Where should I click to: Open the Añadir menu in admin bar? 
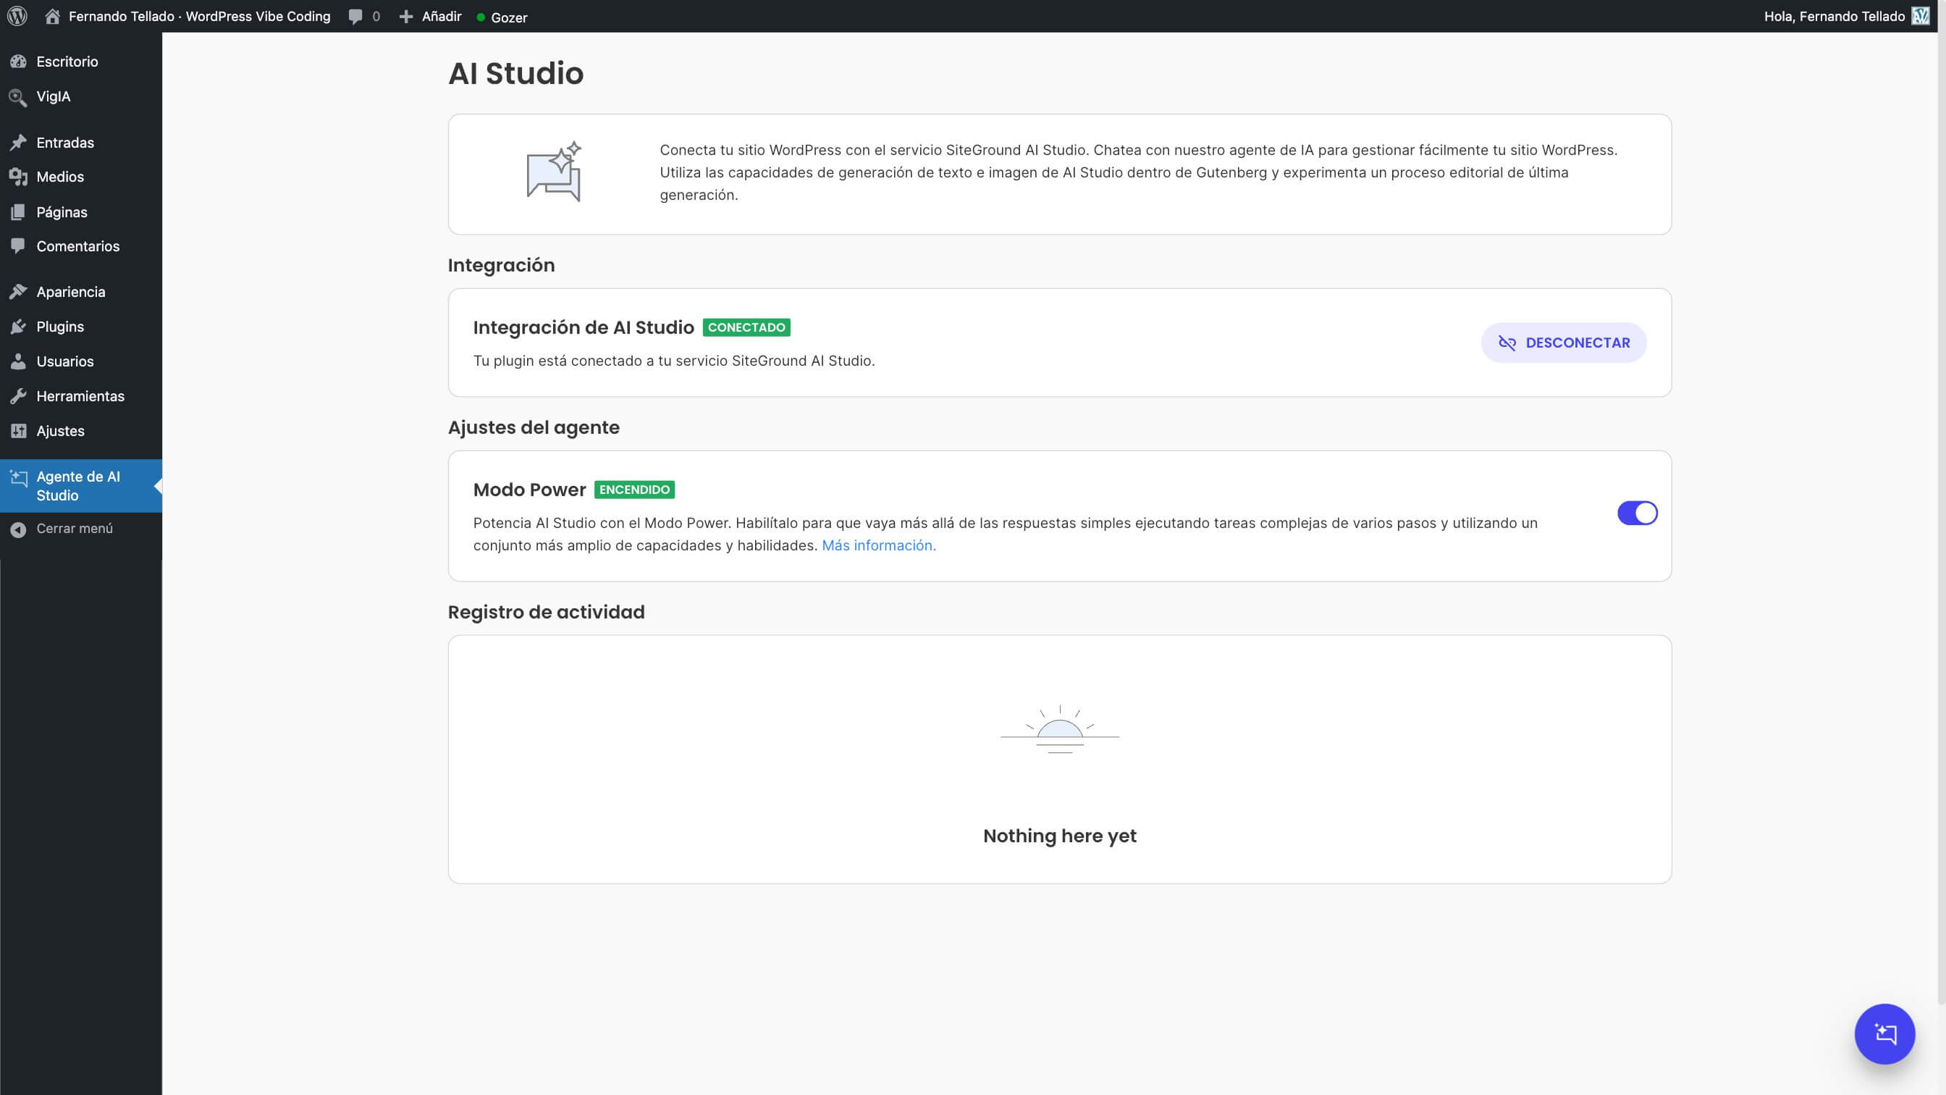pos(431,15)
